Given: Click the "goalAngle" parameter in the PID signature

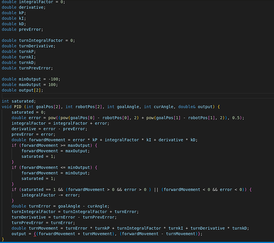Looking at the screenshot, I should (128, 107).
